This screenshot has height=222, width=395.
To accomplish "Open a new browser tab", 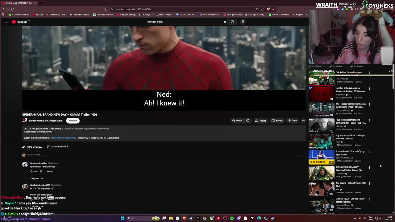I will pos(41,3).
